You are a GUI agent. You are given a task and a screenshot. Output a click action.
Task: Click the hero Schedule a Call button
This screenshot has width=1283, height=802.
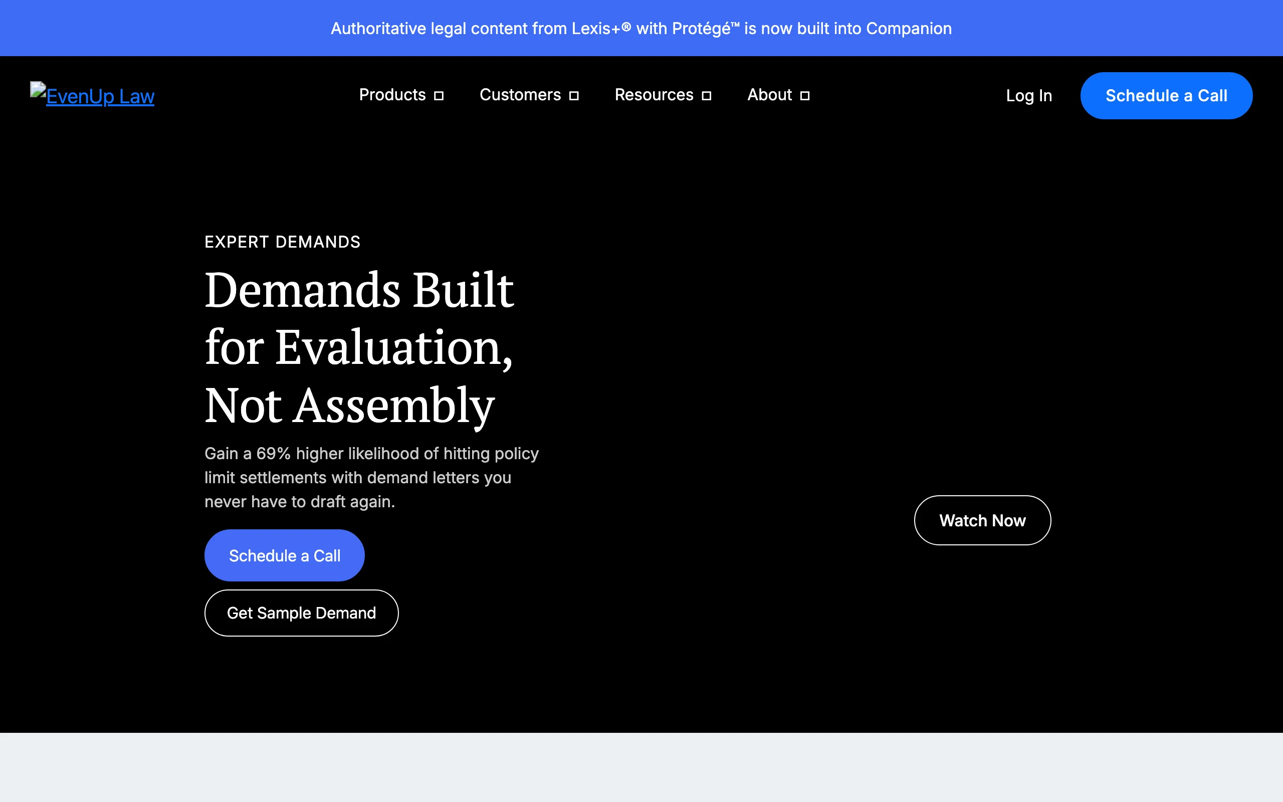click(x=284, y=555)
